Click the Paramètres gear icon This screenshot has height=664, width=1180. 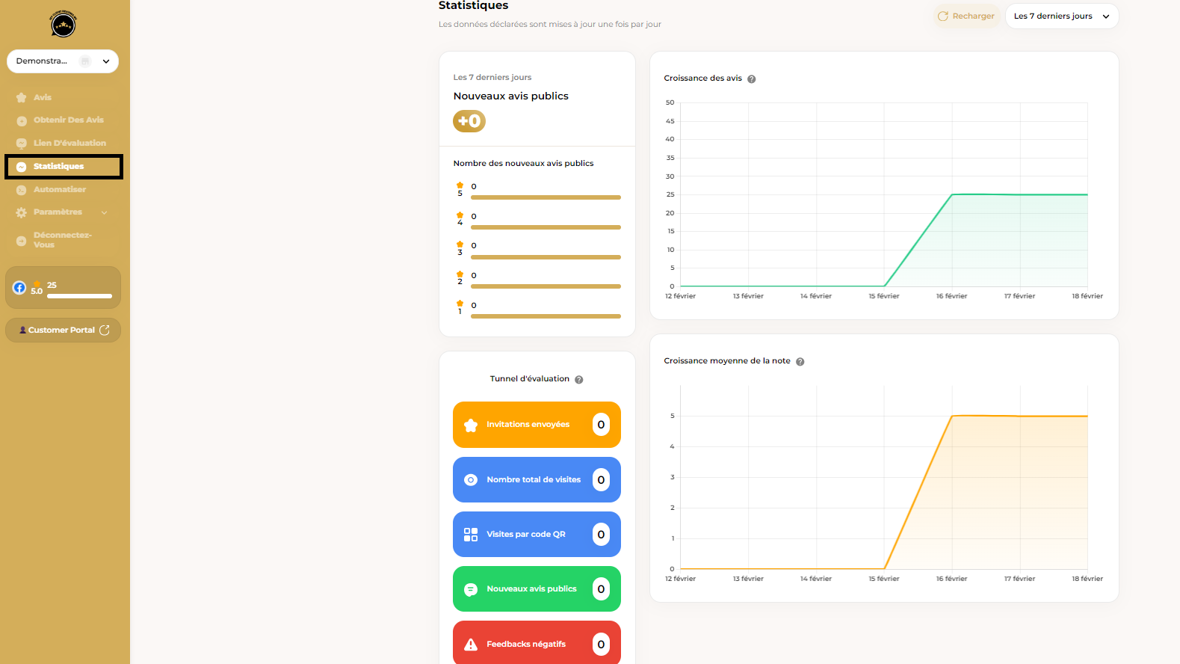(x=22, y=212)
